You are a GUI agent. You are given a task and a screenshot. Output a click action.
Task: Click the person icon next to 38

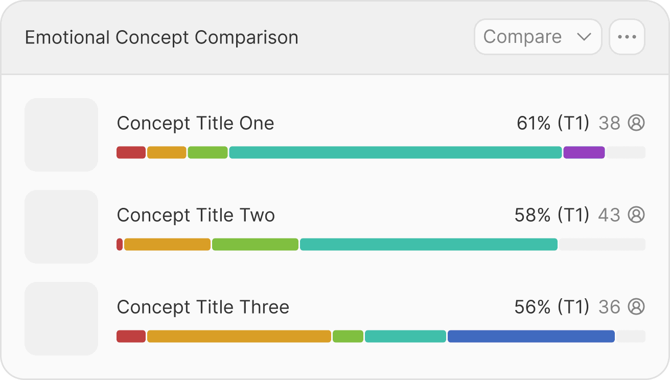(636, 123)
